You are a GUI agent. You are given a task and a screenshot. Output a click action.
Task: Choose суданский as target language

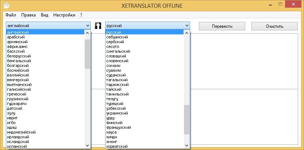point(145,75)
